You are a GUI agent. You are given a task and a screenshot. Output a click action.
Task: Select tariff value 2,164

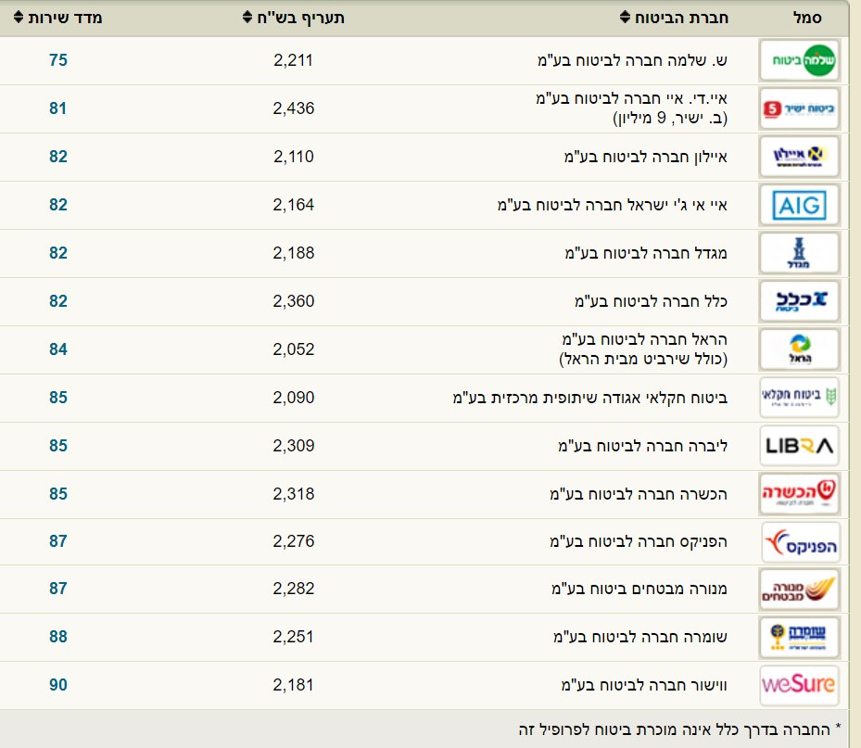point(293,205)
